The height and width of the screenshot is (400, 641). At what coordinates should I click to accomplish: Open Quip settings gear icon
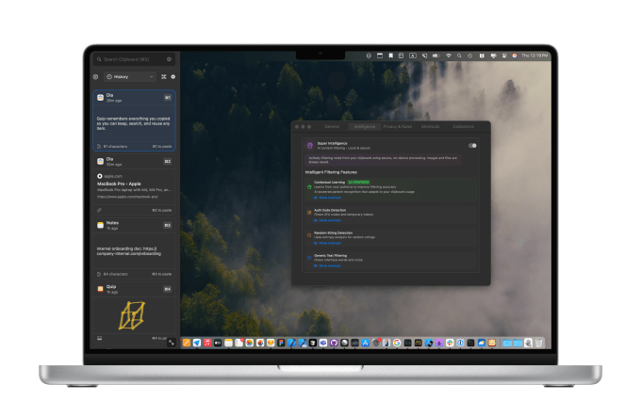tap(95, 77)
